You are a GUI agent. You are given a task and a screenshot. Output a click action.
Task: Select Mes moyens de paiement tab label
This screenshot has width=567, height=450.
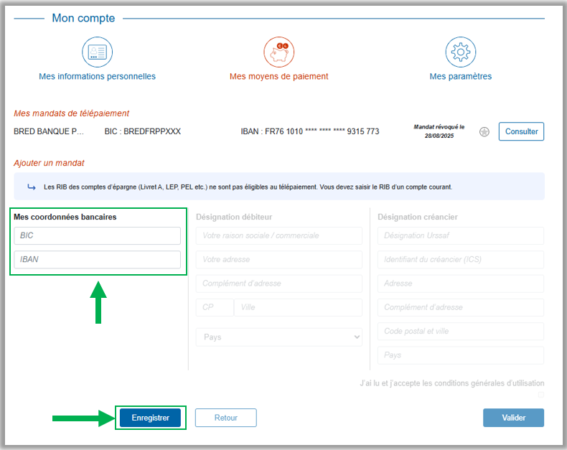(278, 76)
